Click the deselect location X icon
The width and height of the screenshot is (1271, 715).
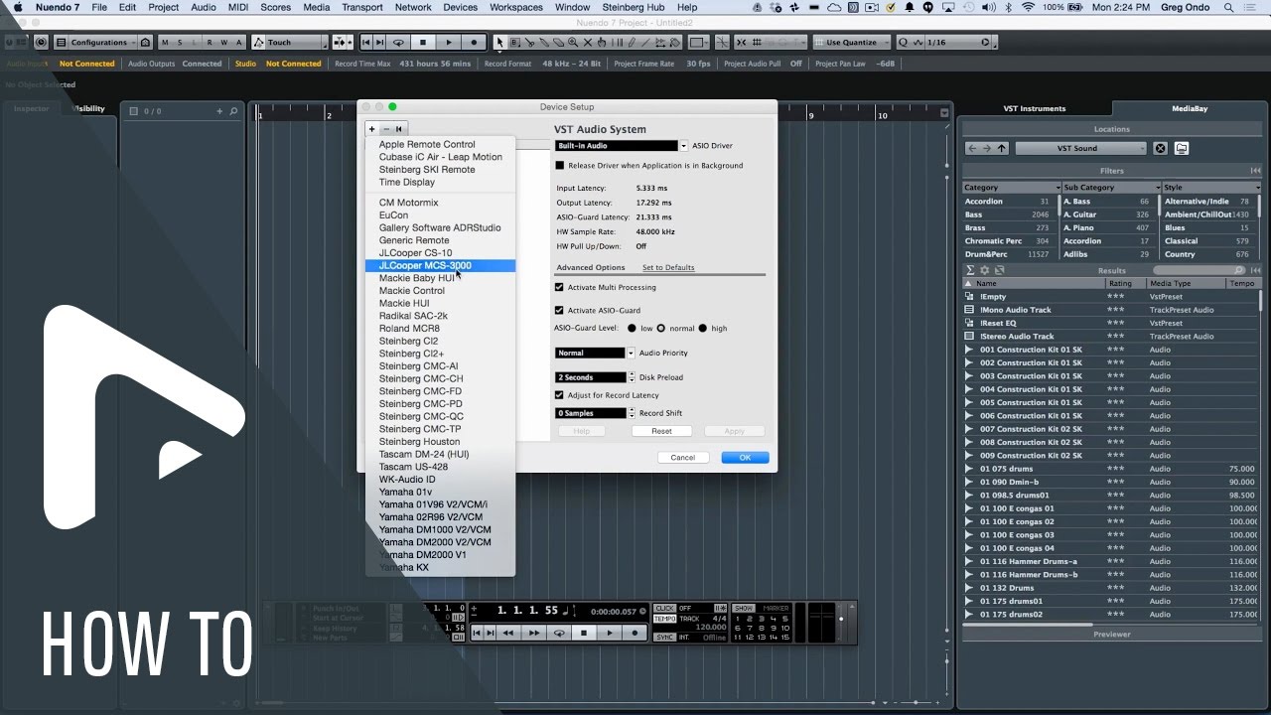[1160, 148]
